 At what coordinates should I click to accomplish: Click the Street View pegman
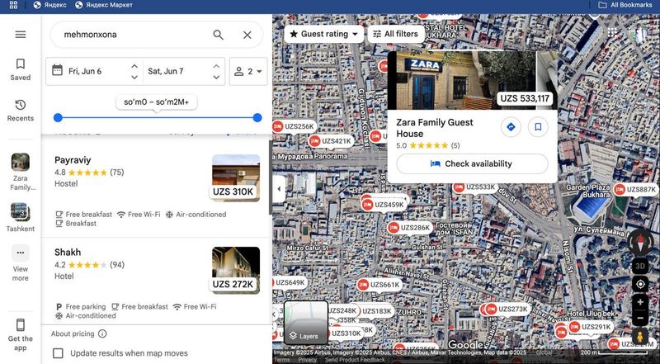click(x=640, y=337)
